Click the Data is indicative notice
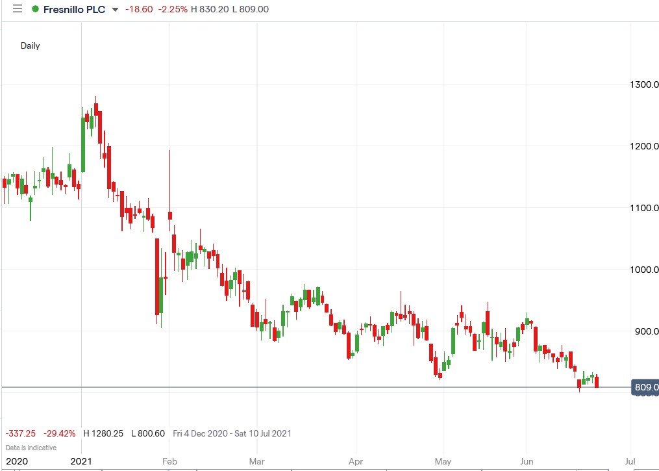 coord(30,448)
